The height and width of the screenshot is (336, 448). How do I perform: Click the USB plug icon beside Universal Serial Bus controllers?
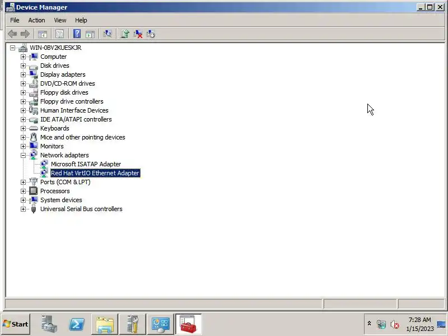tap(34, 209)
